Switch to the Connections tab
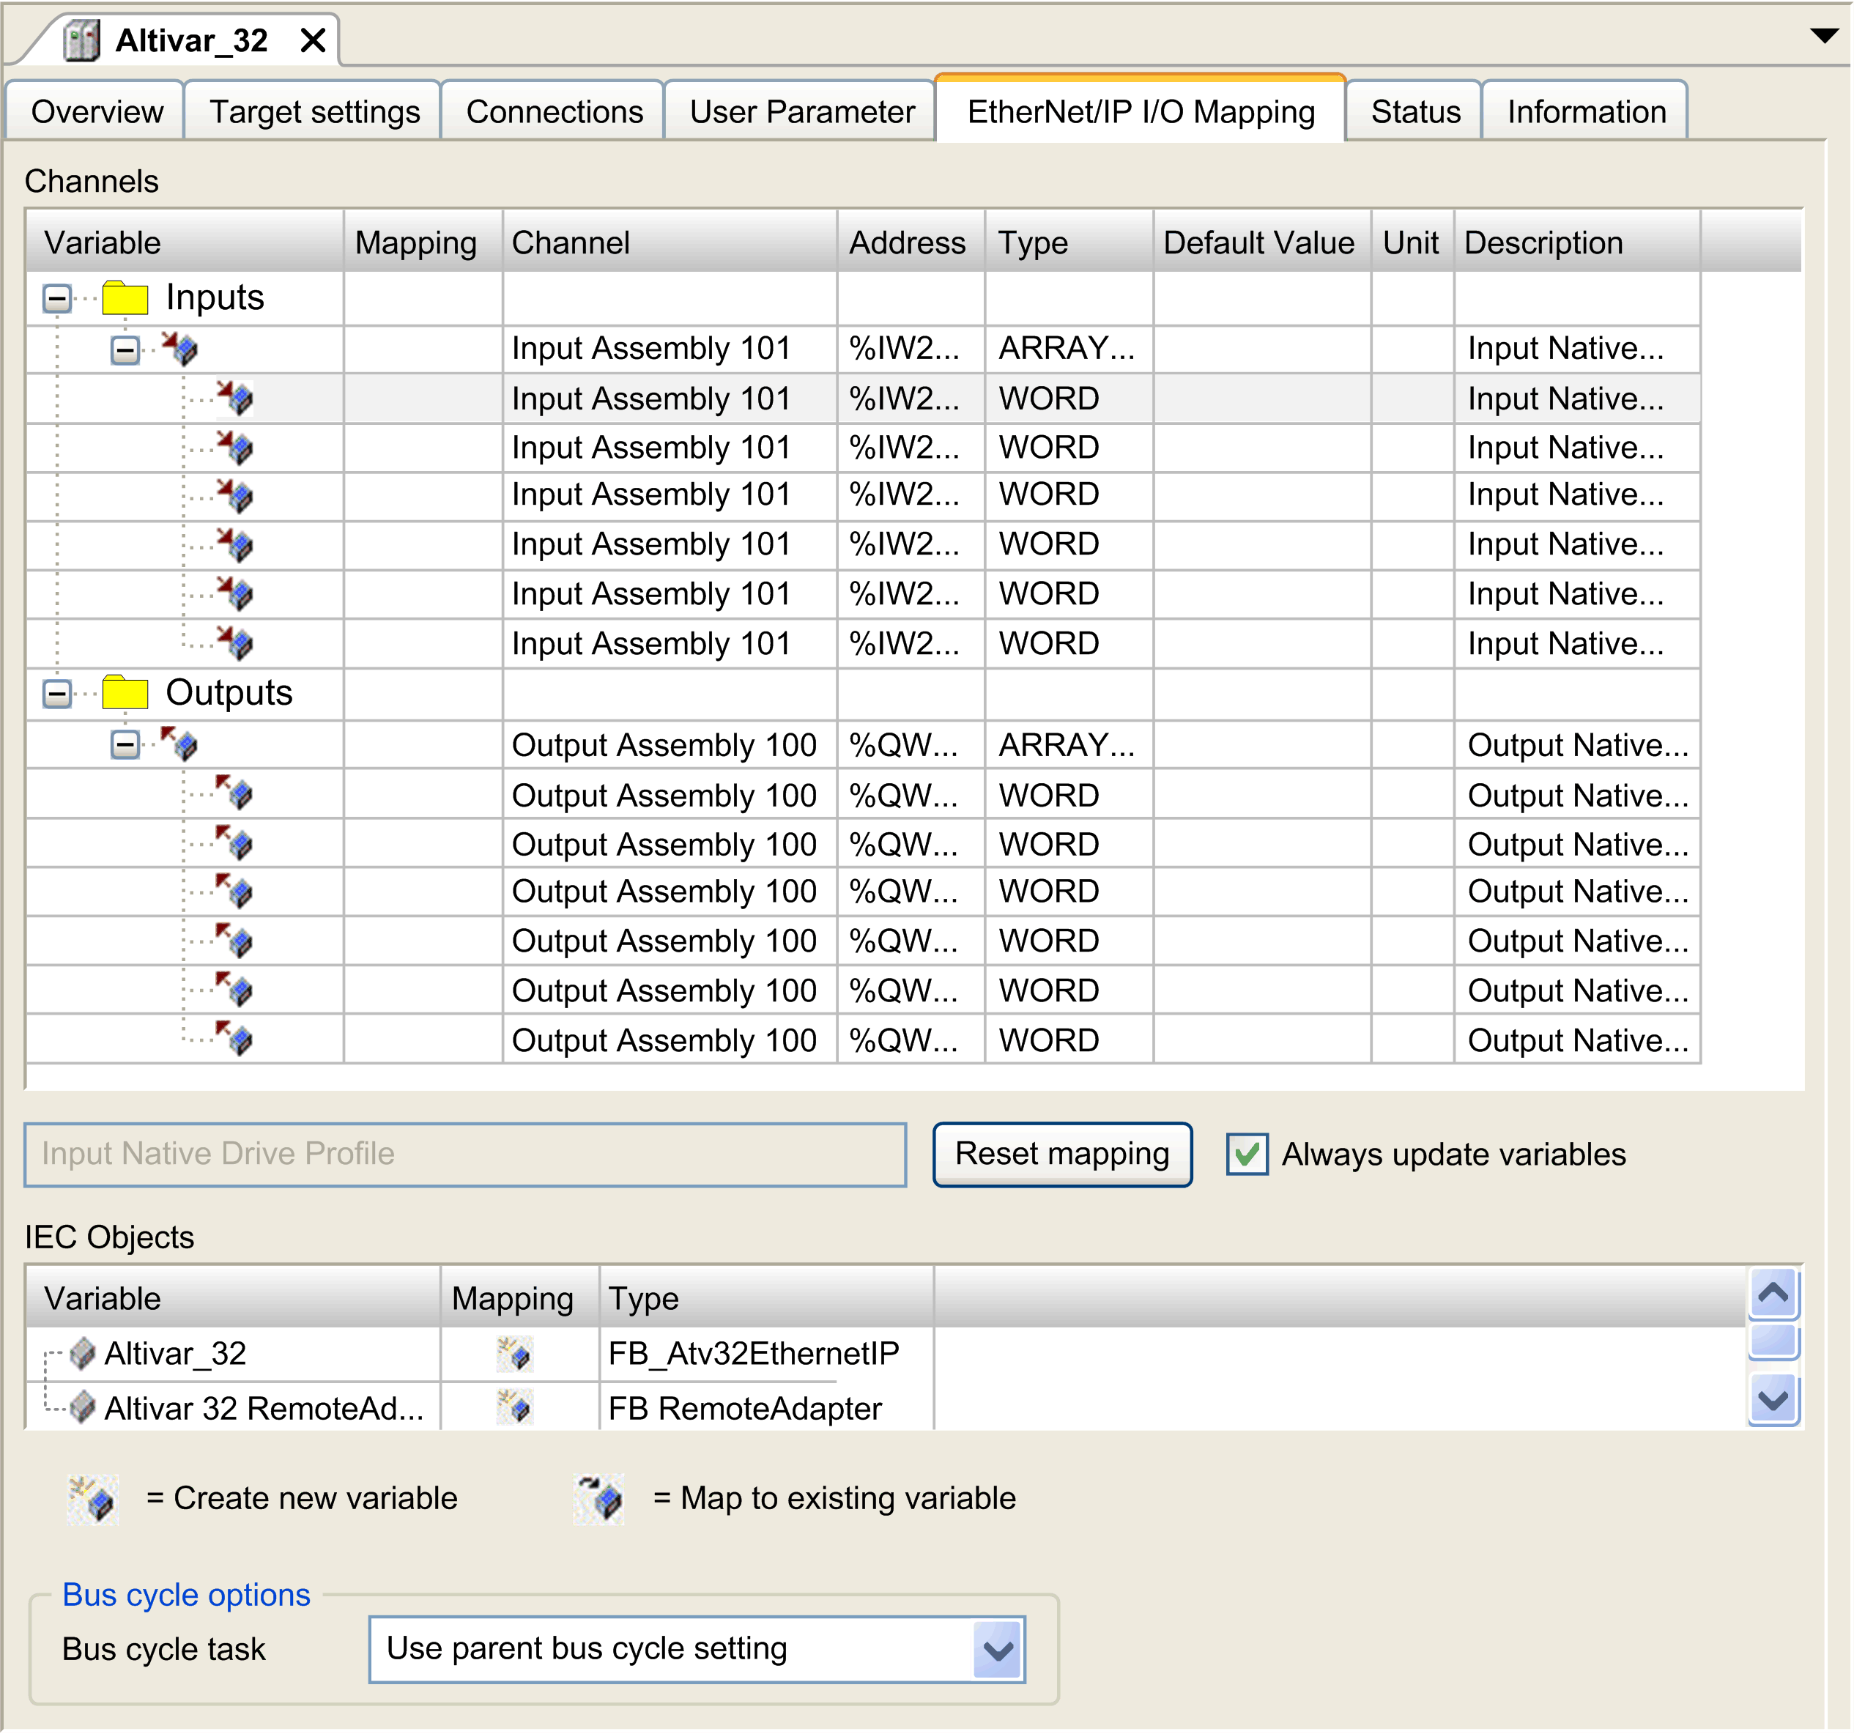Screen dimensions: 1854x1734 click(554, 111)
